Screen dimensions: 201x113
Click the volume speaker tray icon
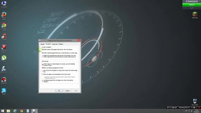coord(192,111)
